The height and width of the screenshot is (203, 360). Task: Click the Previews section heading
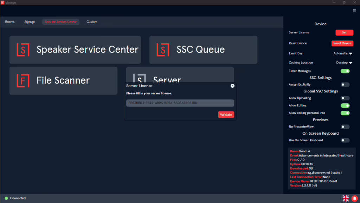point(321,120)
